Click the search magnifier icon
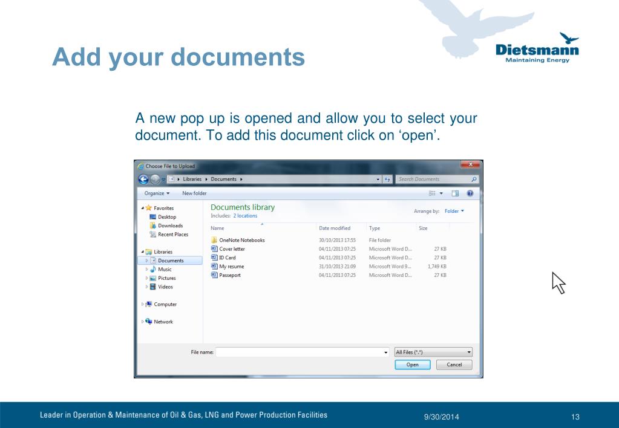This screenshot has height=428, width=619. (474, 179)
